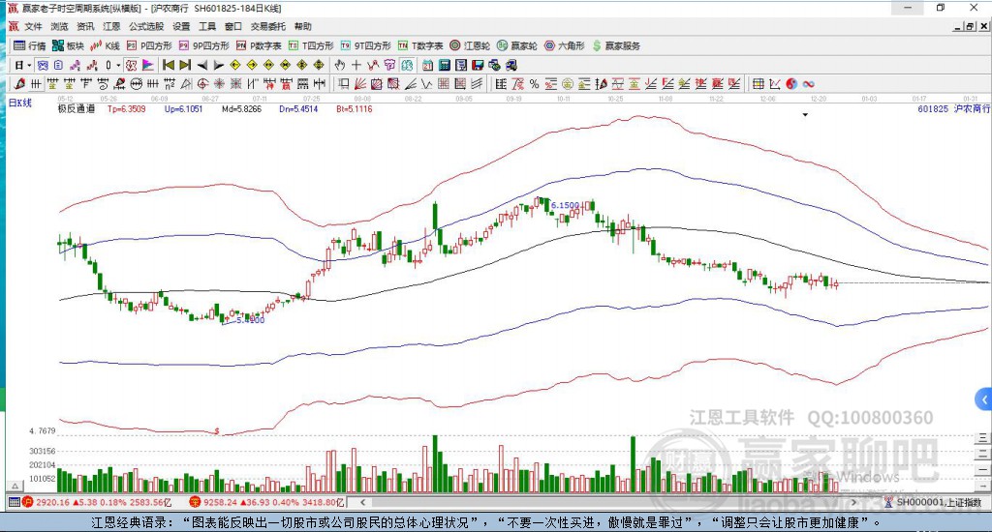The width and height of the screenshot is (992, 532).
Task: Click the Up=6.1051 value
Action: [x=183, y=108]
